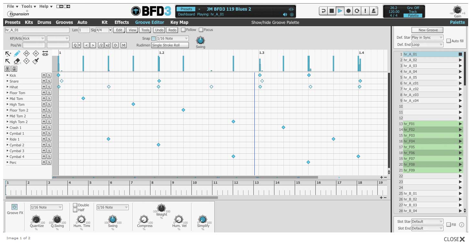Open the Def. Start Play in Sync dropdown
This screenshot has height=245, width=471.
click(427, 38)
